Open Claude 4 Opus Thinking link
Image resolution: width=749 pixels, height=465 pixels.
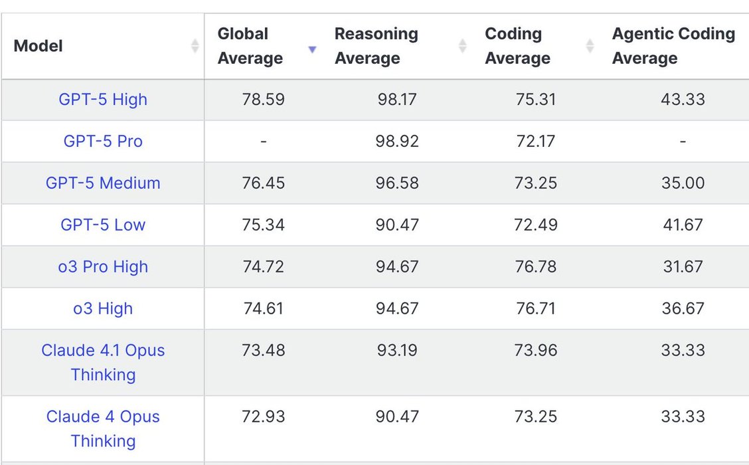click(103, 428)
